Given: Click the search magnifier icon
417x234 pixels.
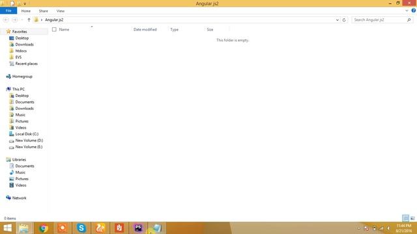Looking at the screenshot, I should tap(409, 20).
